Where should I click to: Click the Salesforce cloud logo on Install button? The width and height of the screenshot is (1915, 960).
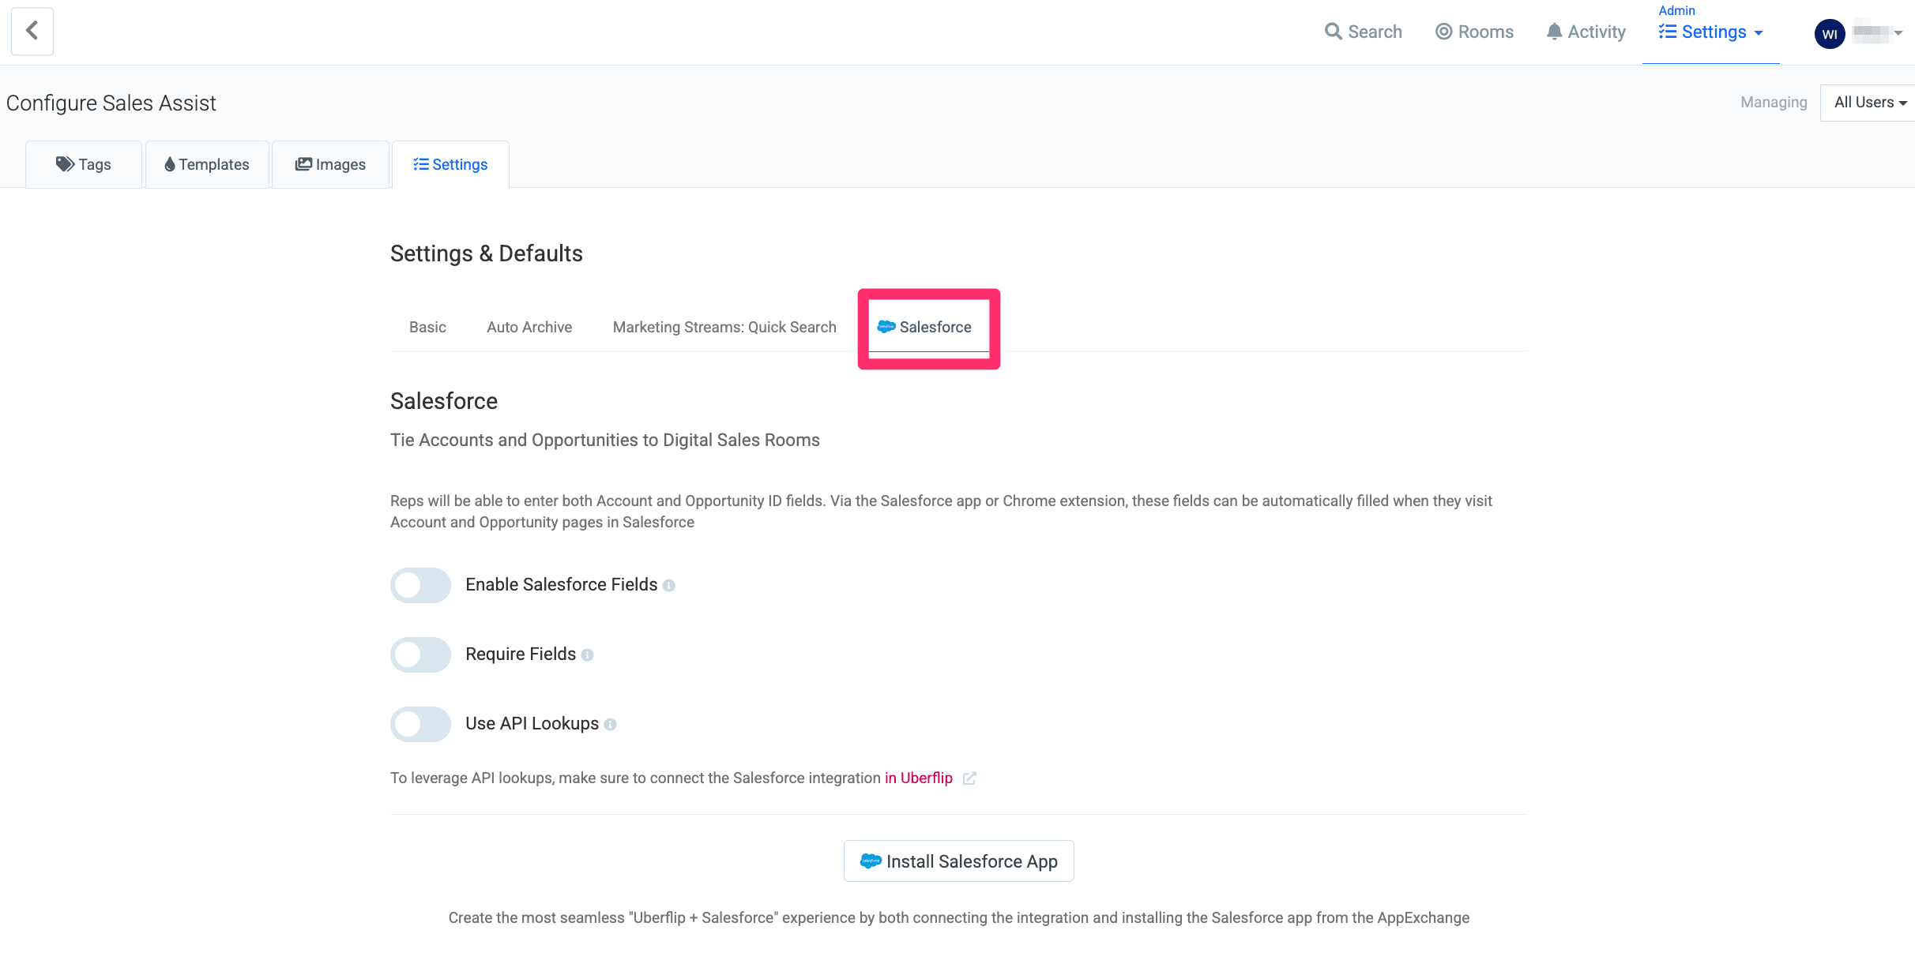(871, 861)
